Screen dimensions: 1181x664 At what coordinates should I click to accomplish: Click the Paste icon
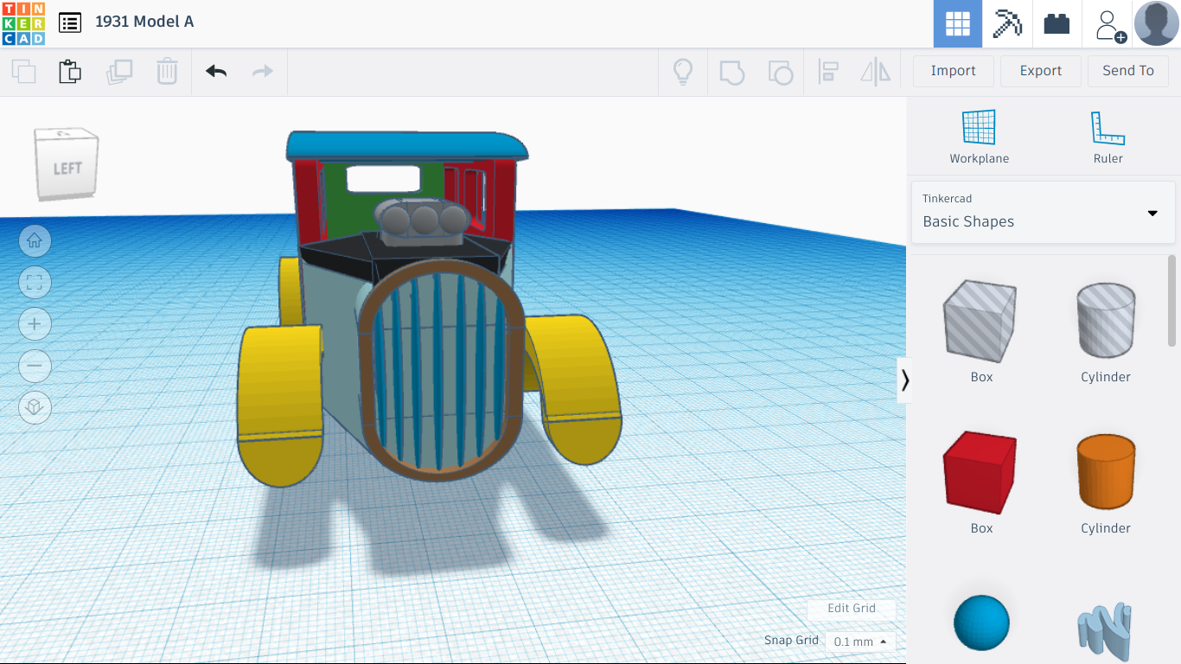tap(70, 71)
